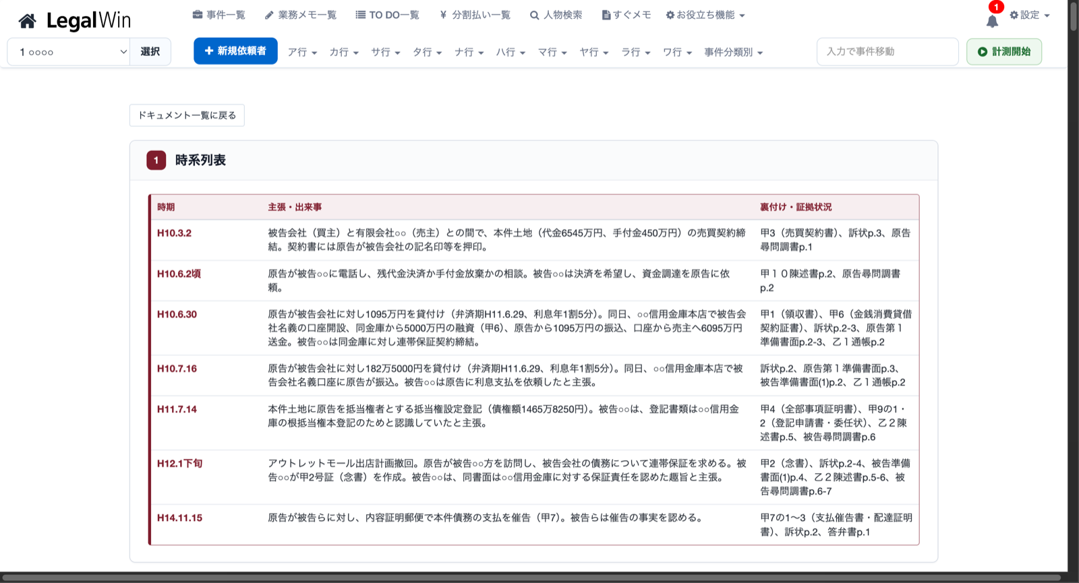Click the 選択 button
This screenshot has width=1079, height=583.
click(x=150, y=52)
